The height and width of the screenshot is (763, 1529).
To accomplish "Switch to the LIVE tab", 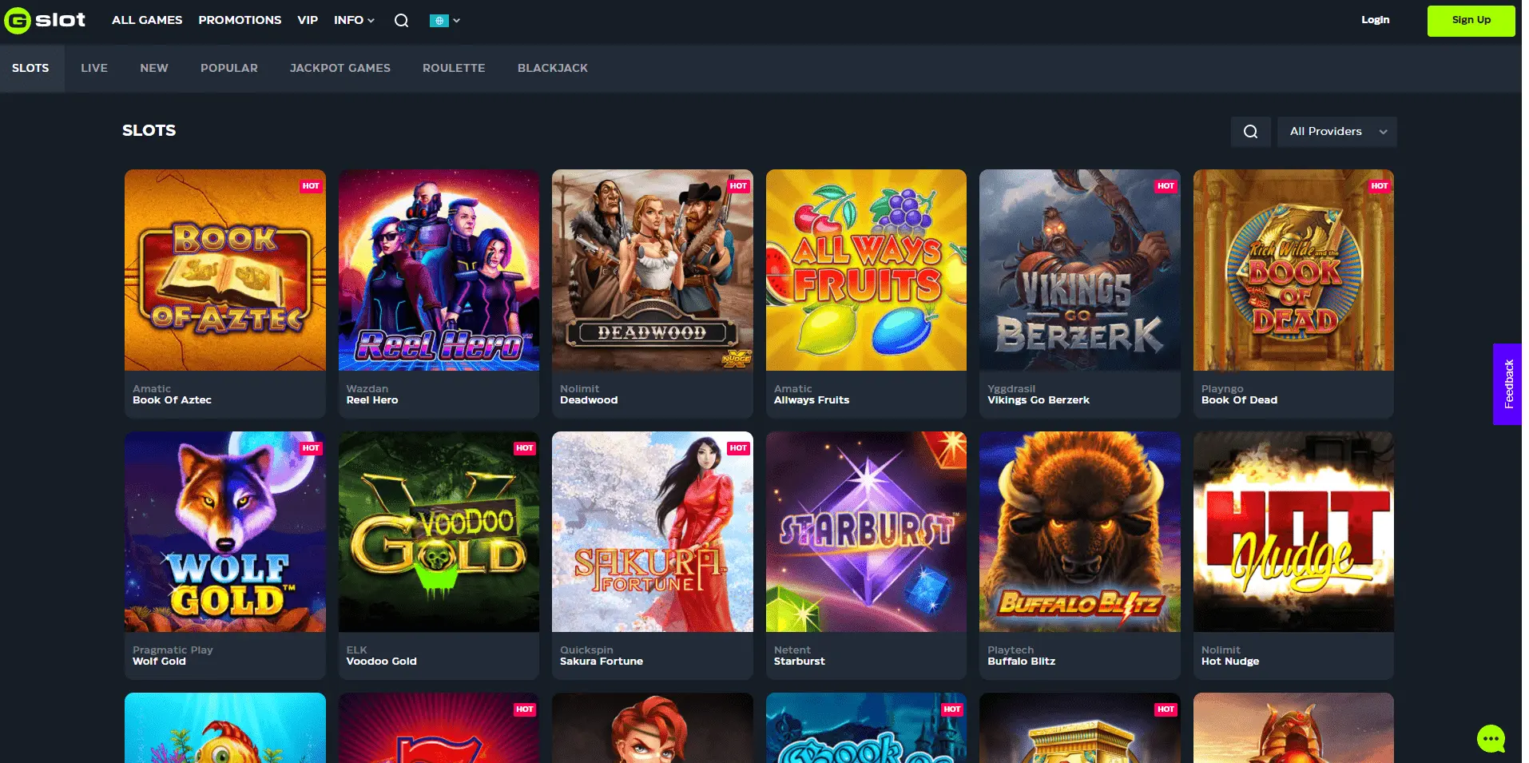I will click(x=94, y=68).
